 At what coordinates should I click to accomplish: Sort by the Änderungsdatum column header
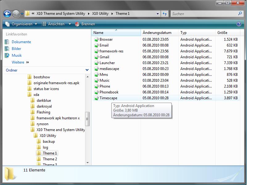(x=160, y=33)
